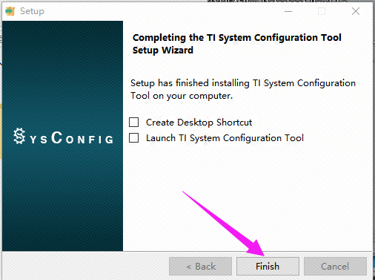The height and width of the screenshot is (280, 375).
Task: Click the Cancel button
Action: click(x=335, y=267)
